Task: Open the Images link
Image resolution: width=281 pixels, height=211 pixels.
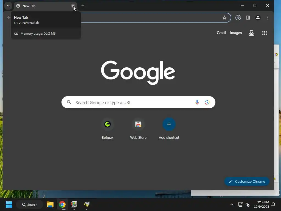Action: [x=236, y=33]
